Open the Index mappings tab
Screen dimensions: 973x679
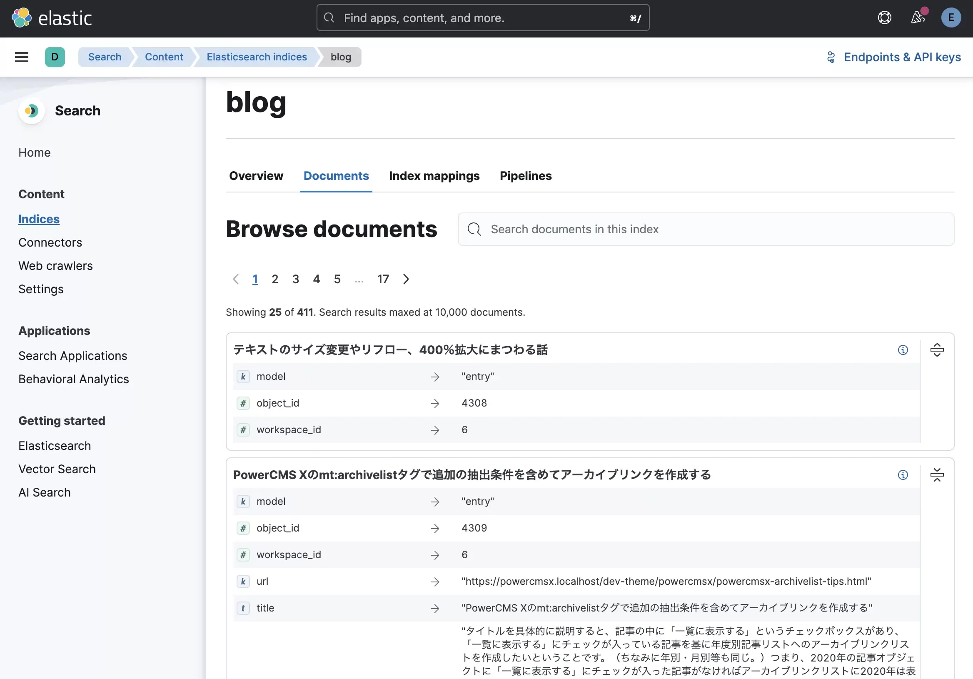point(434,176)
